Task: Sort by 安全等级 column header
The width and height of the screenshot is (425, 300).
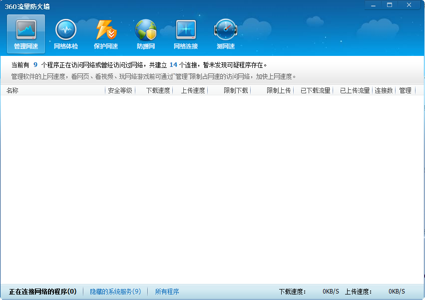Action: click(120, 90)
